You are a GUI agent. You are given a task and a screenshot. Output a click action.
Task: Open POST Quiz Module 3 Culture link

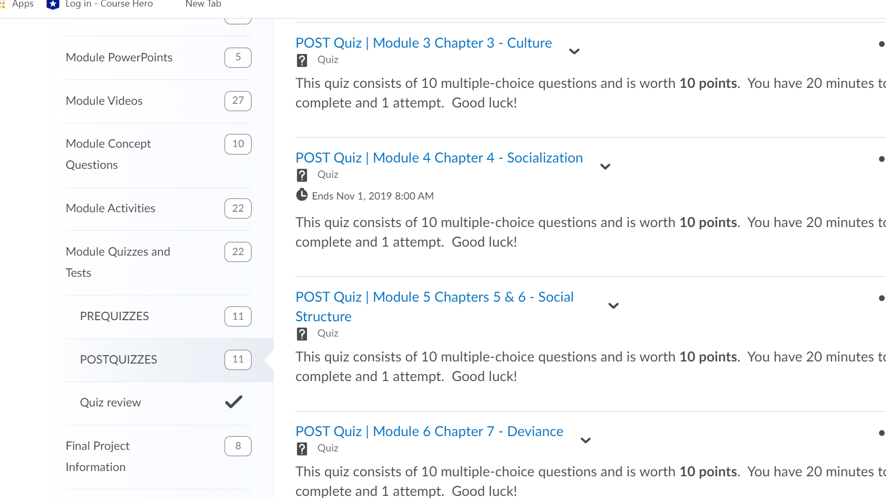point(424,43)
